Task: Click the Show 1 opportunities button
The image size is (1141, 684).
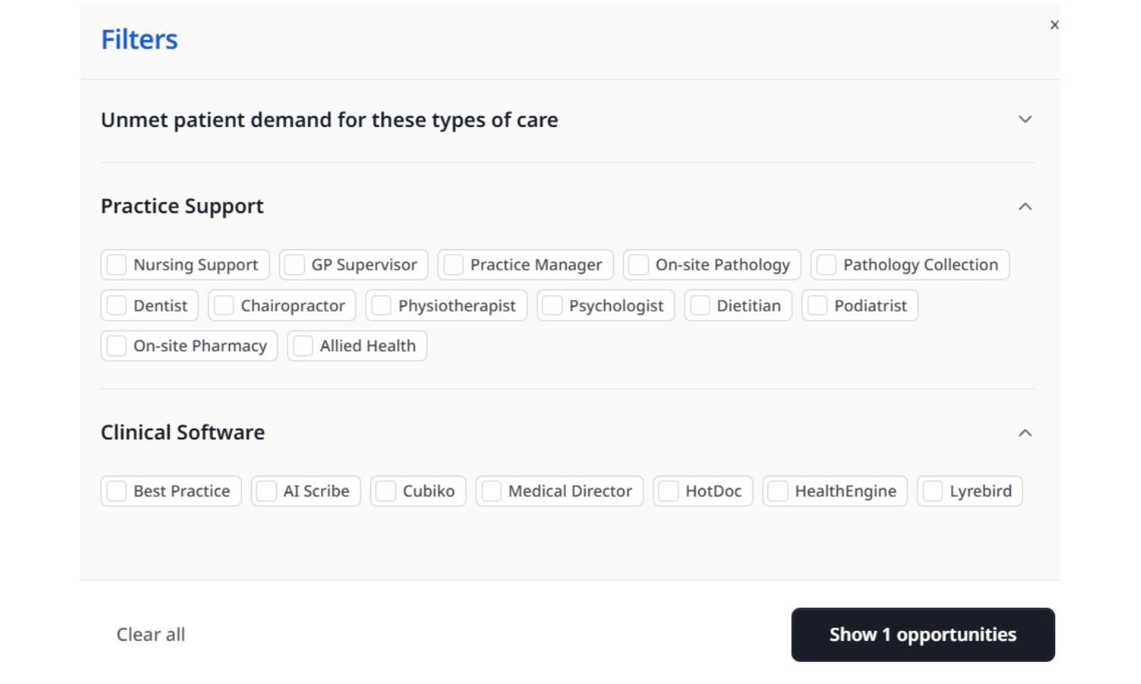Action: tap(923, 635)
